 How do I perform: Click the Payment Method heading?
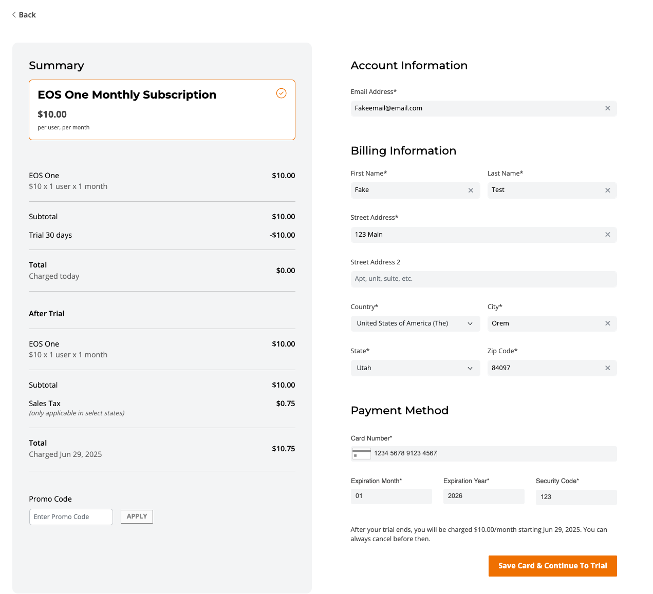(400, 411)
